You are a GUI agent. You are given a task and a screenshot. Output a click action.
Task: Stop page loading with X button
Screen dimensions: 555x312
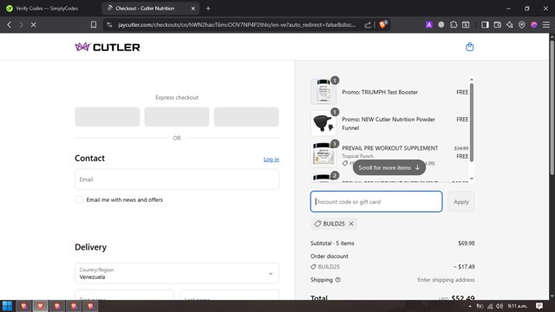point(34,25)
